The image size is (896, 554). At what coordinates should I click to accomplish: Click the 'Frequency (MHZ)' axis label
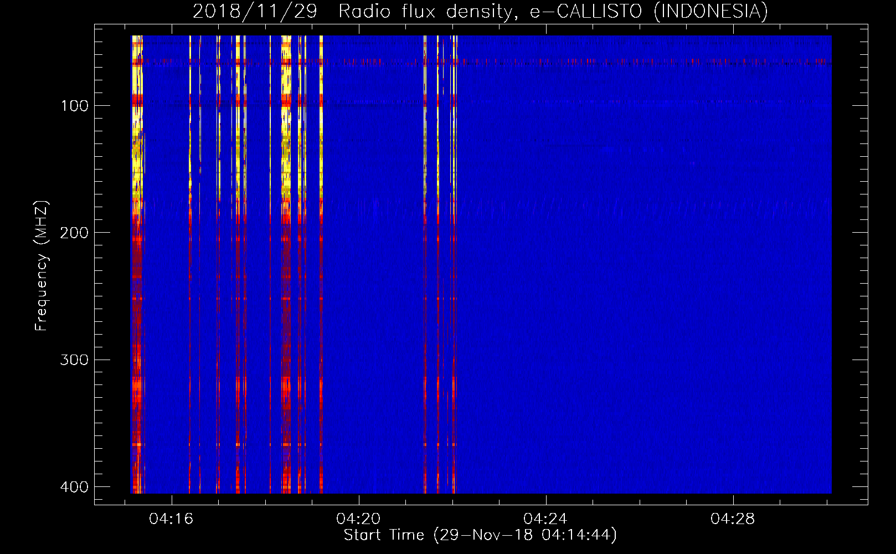[x=42, y=266]
